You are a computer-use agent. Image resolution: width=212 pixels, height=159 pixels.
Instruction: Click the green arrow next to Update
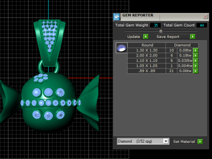[146, 37]
